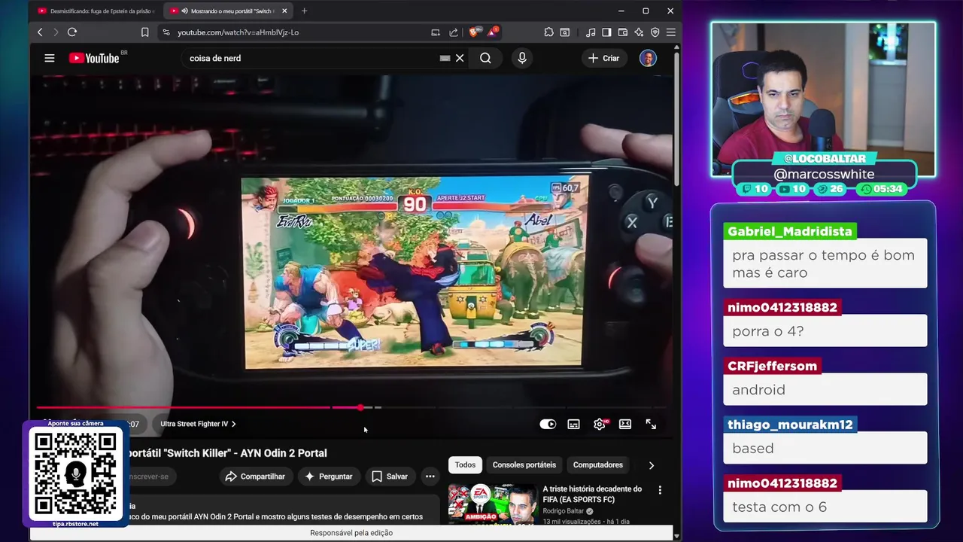Select the Computadores filter chip
This screenshot has width=963, height=542.
[598, 464]
